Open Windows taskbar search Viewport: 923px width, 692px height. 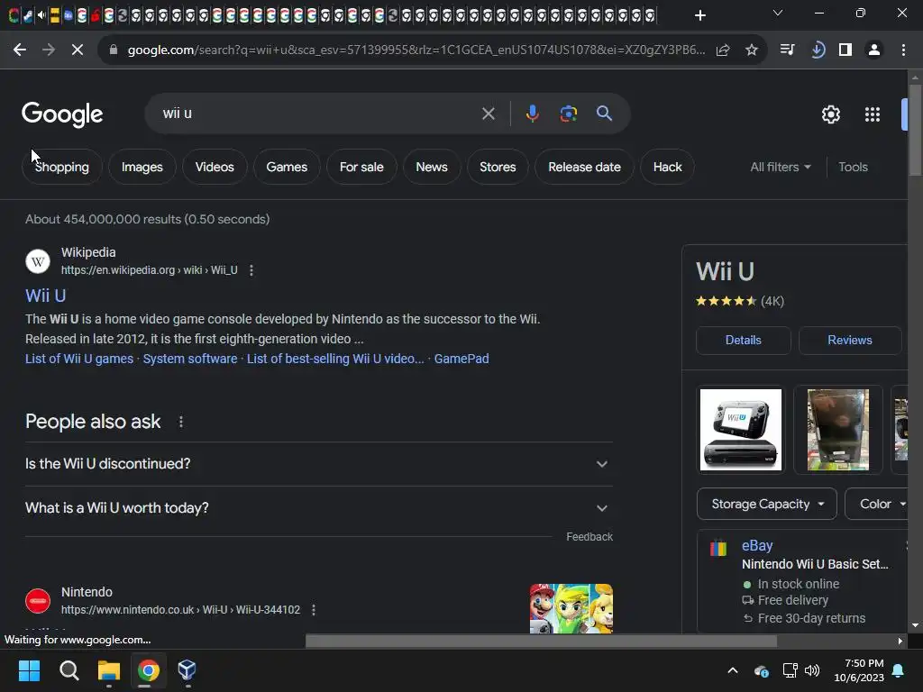[x=69, y=670]
